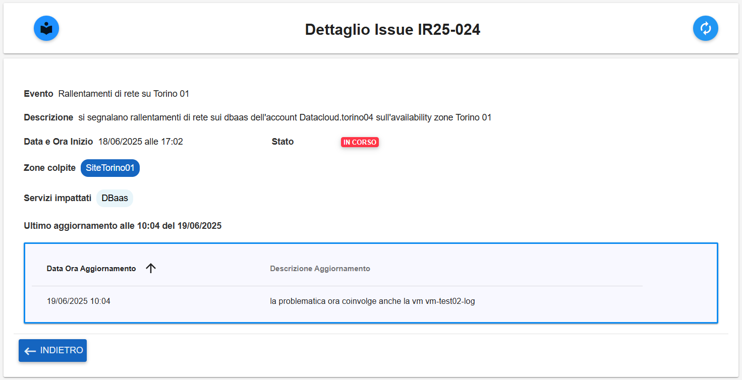This screenshot has height=380, width=742.
Task: Refresh the issue with the sync icon
Action: (x=706, y=28)
